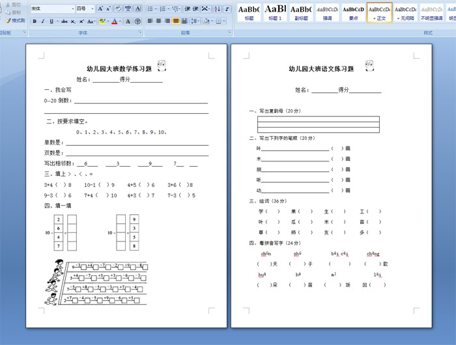Toggle underline formatting

coord(51,21)
